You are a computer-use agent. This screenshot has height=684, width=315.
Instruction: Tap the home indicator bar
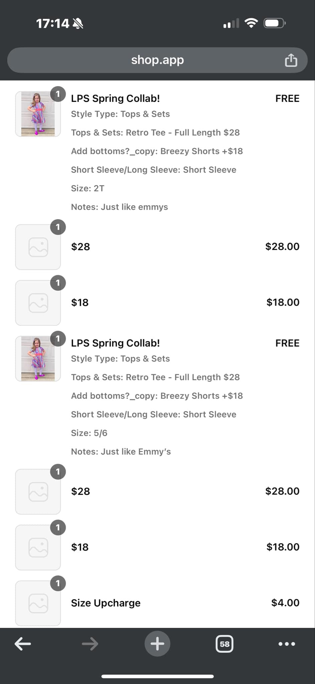click(x=157, y=677)
